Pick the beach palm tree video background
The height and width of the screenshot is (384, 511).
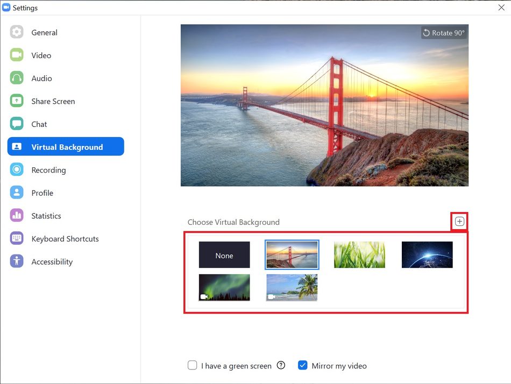click(x=292, y=288)
